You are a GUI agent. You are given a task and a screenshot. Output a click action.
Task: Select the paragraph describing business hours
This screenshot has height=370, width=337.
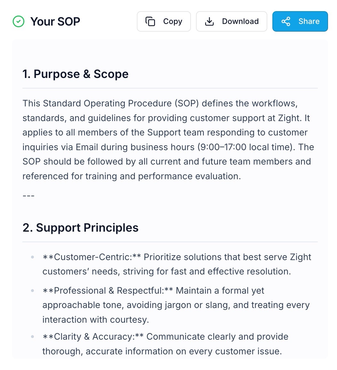(x=168, y=140)
